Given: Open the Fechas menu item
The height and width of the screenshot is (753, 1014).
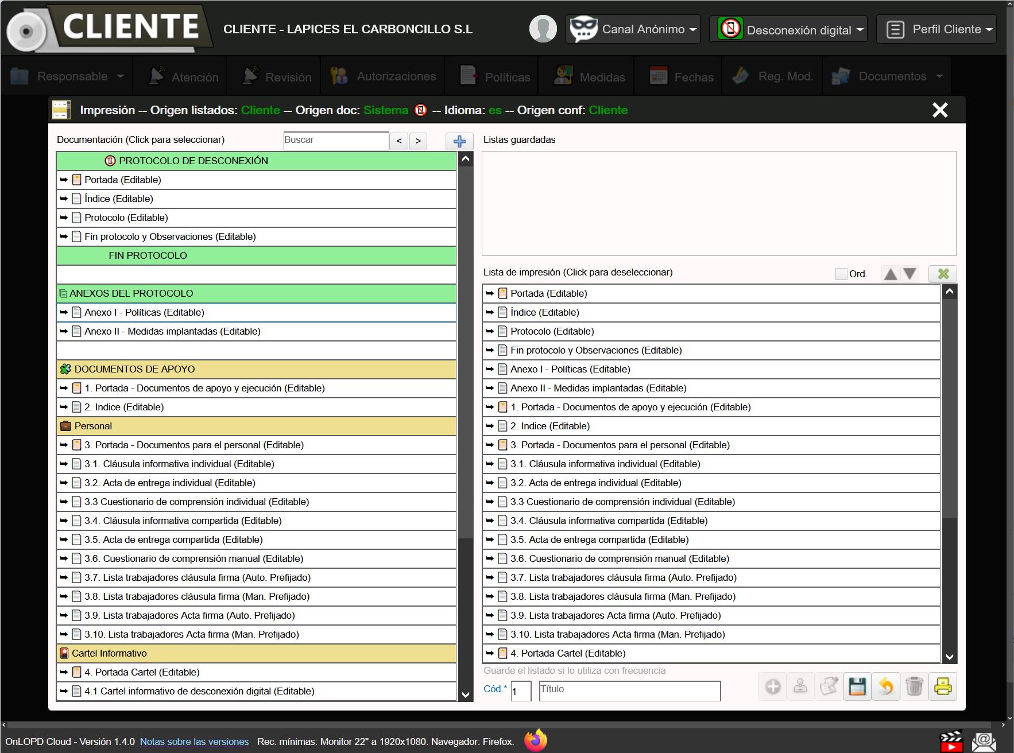Looking at the screenshot, I should (682, 76).
